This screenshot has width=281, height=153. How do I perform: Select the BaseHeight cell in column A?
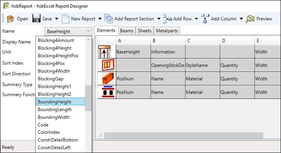[x=133, y=52]
